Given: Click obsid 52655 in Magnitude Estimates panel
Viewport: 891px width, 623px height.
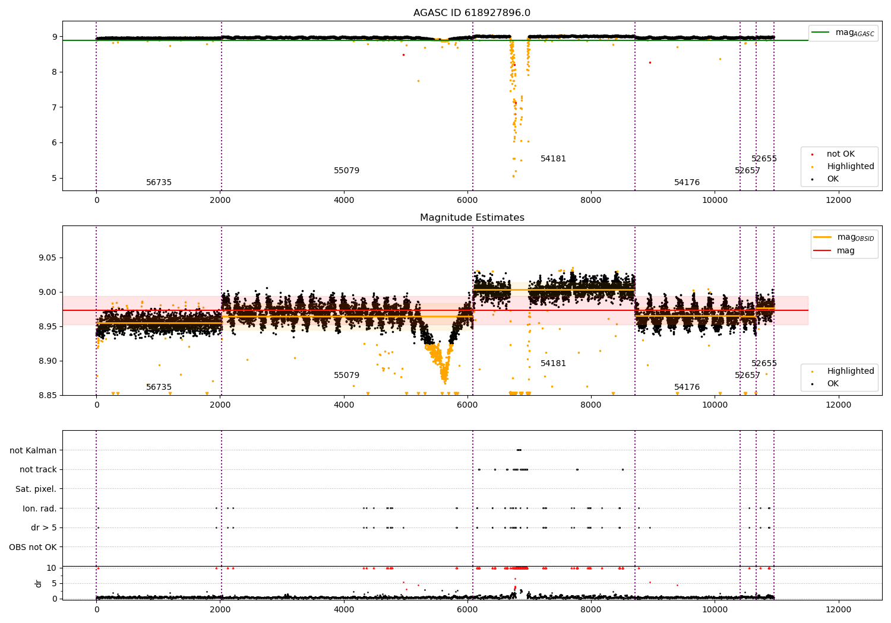Looking at the screenshot, I should 764,364.
